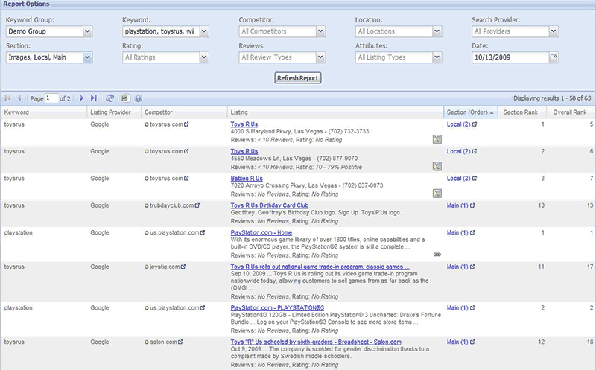The height and width of the screenshot is (370, 596).
Task: Go to the first page of results
Action: tap(7, 98)
